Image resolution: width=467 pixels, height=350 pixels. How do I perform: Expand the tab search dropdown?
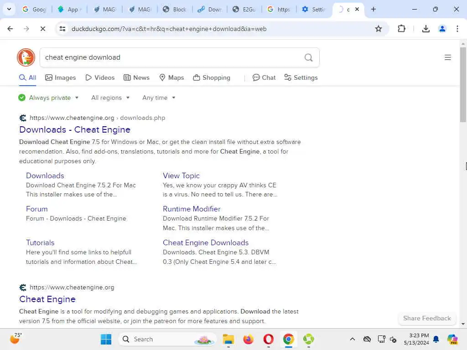coord(9,9)
